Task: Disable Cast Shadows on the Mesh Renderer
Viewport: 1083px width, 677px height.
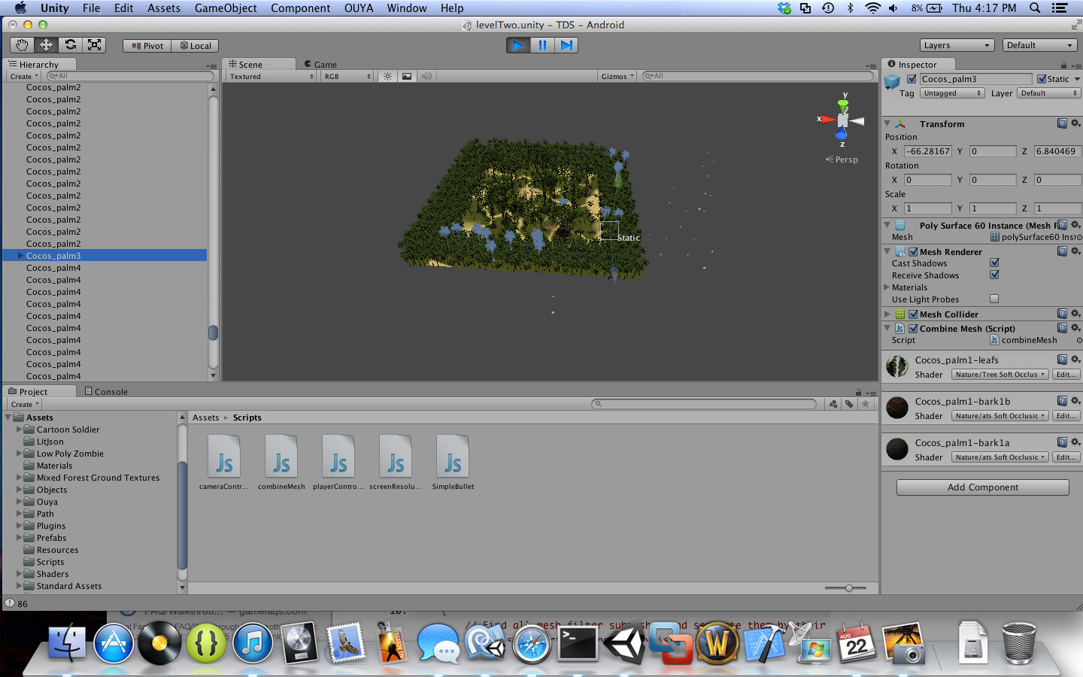Action: (994, 263)
